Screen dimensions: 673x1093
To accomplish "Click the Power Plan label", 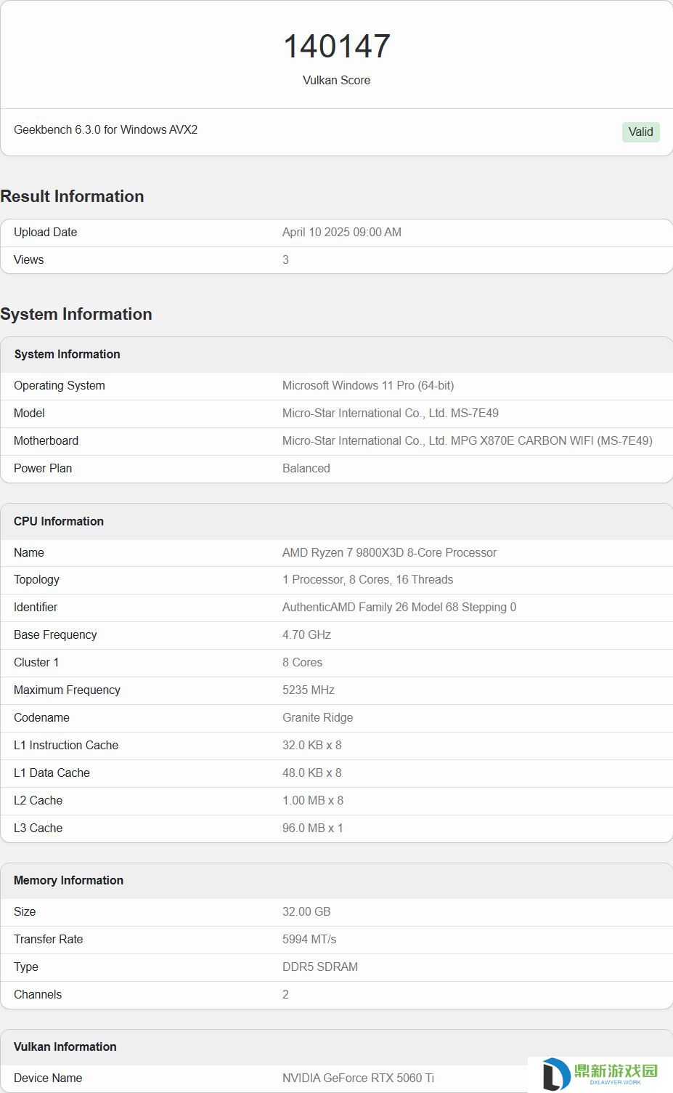I will [x=43, y=468].
